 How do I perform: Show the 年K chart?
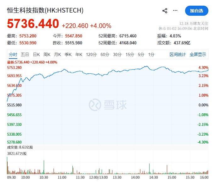[x=78, y=54]
